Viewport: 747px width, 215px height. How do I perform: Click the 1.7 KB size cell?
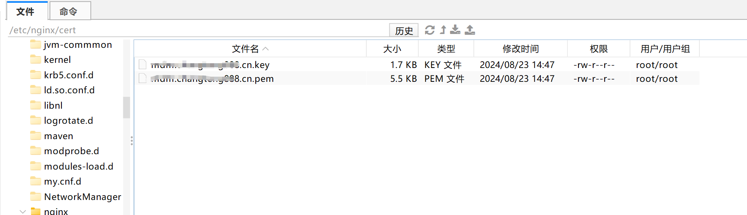pyautogui.click(x=403, y=65)
